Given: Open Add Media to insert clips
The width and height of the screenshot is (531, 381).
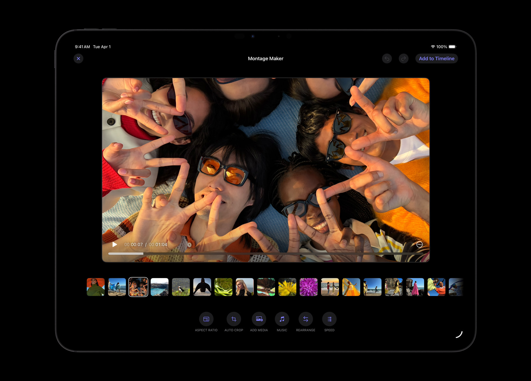Looking at the screenshot, I should pyautogui.click(x=259, y=319).
